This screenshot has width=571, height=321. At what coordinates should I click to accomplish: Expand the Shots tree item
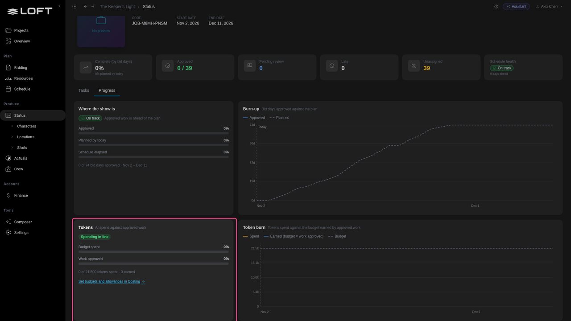click(x=12, y=148)
